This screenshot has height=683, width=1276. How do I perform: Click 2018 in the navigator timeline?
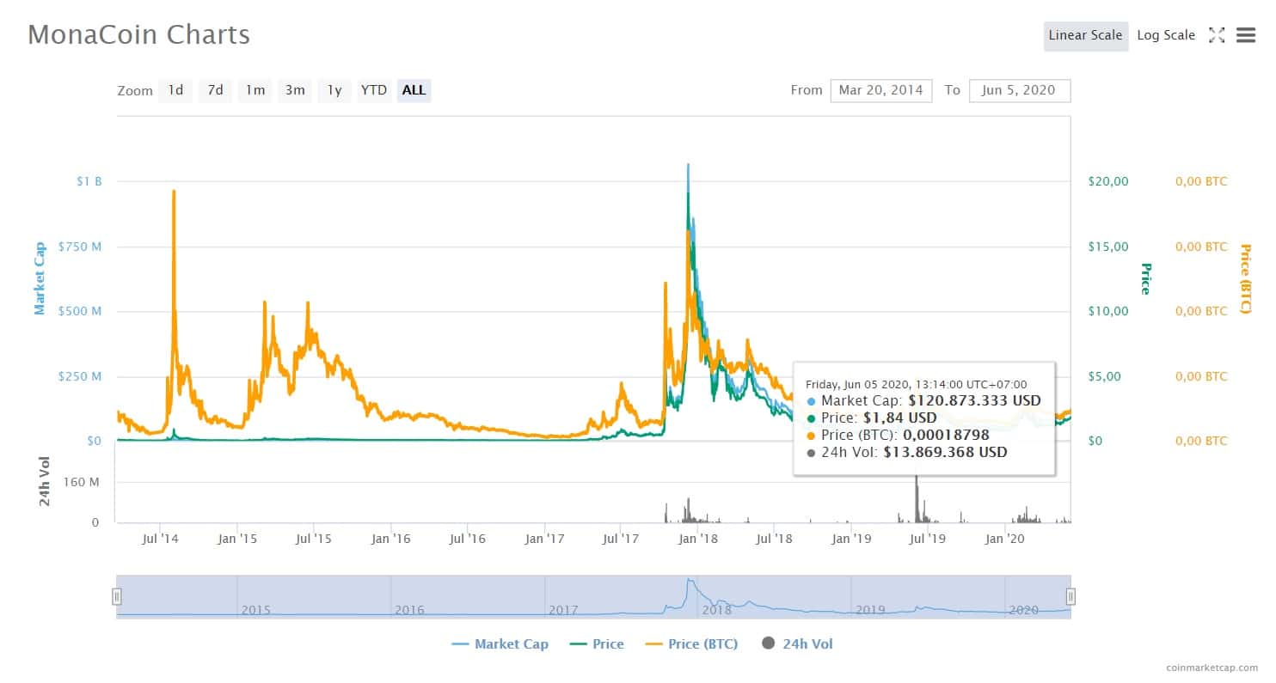point(716,610)
